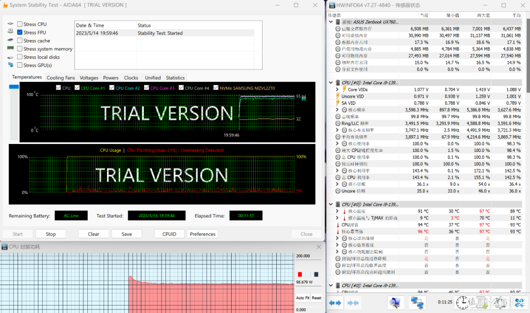The image size is (530, 313).
Task: Close the CPU package power graph window
Action: click(318, 247)
